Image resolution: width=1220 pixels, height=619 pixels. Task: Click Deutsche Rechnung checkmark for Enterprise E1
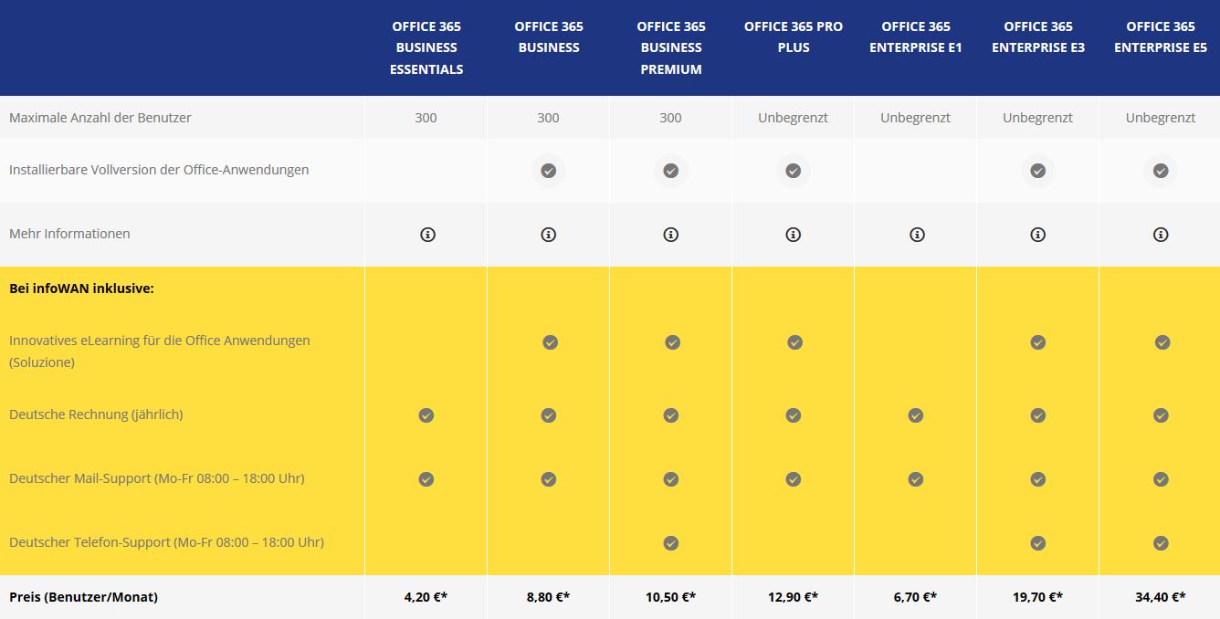pyautogui.click(x=916, y=415)
